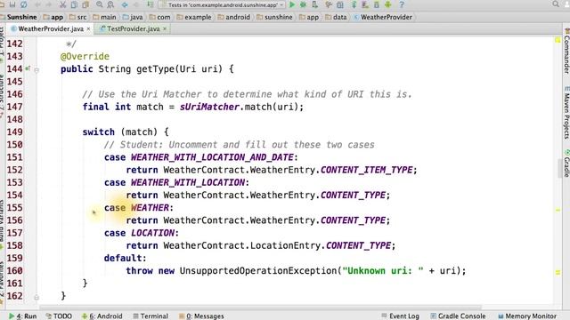Open the TODO tool window
The width and height of the screenshot is (570, 320).
(59, 316)
